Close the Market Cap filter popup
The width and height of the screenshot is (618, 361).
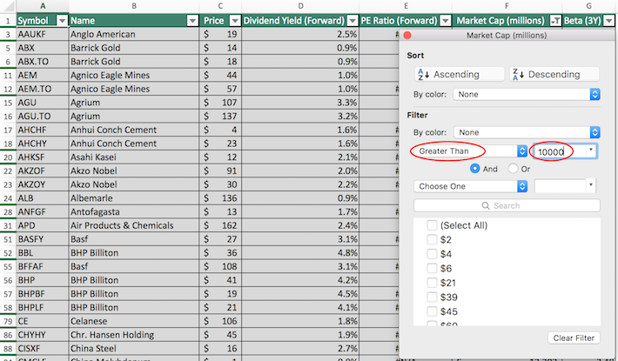click(x=407, y=35)
